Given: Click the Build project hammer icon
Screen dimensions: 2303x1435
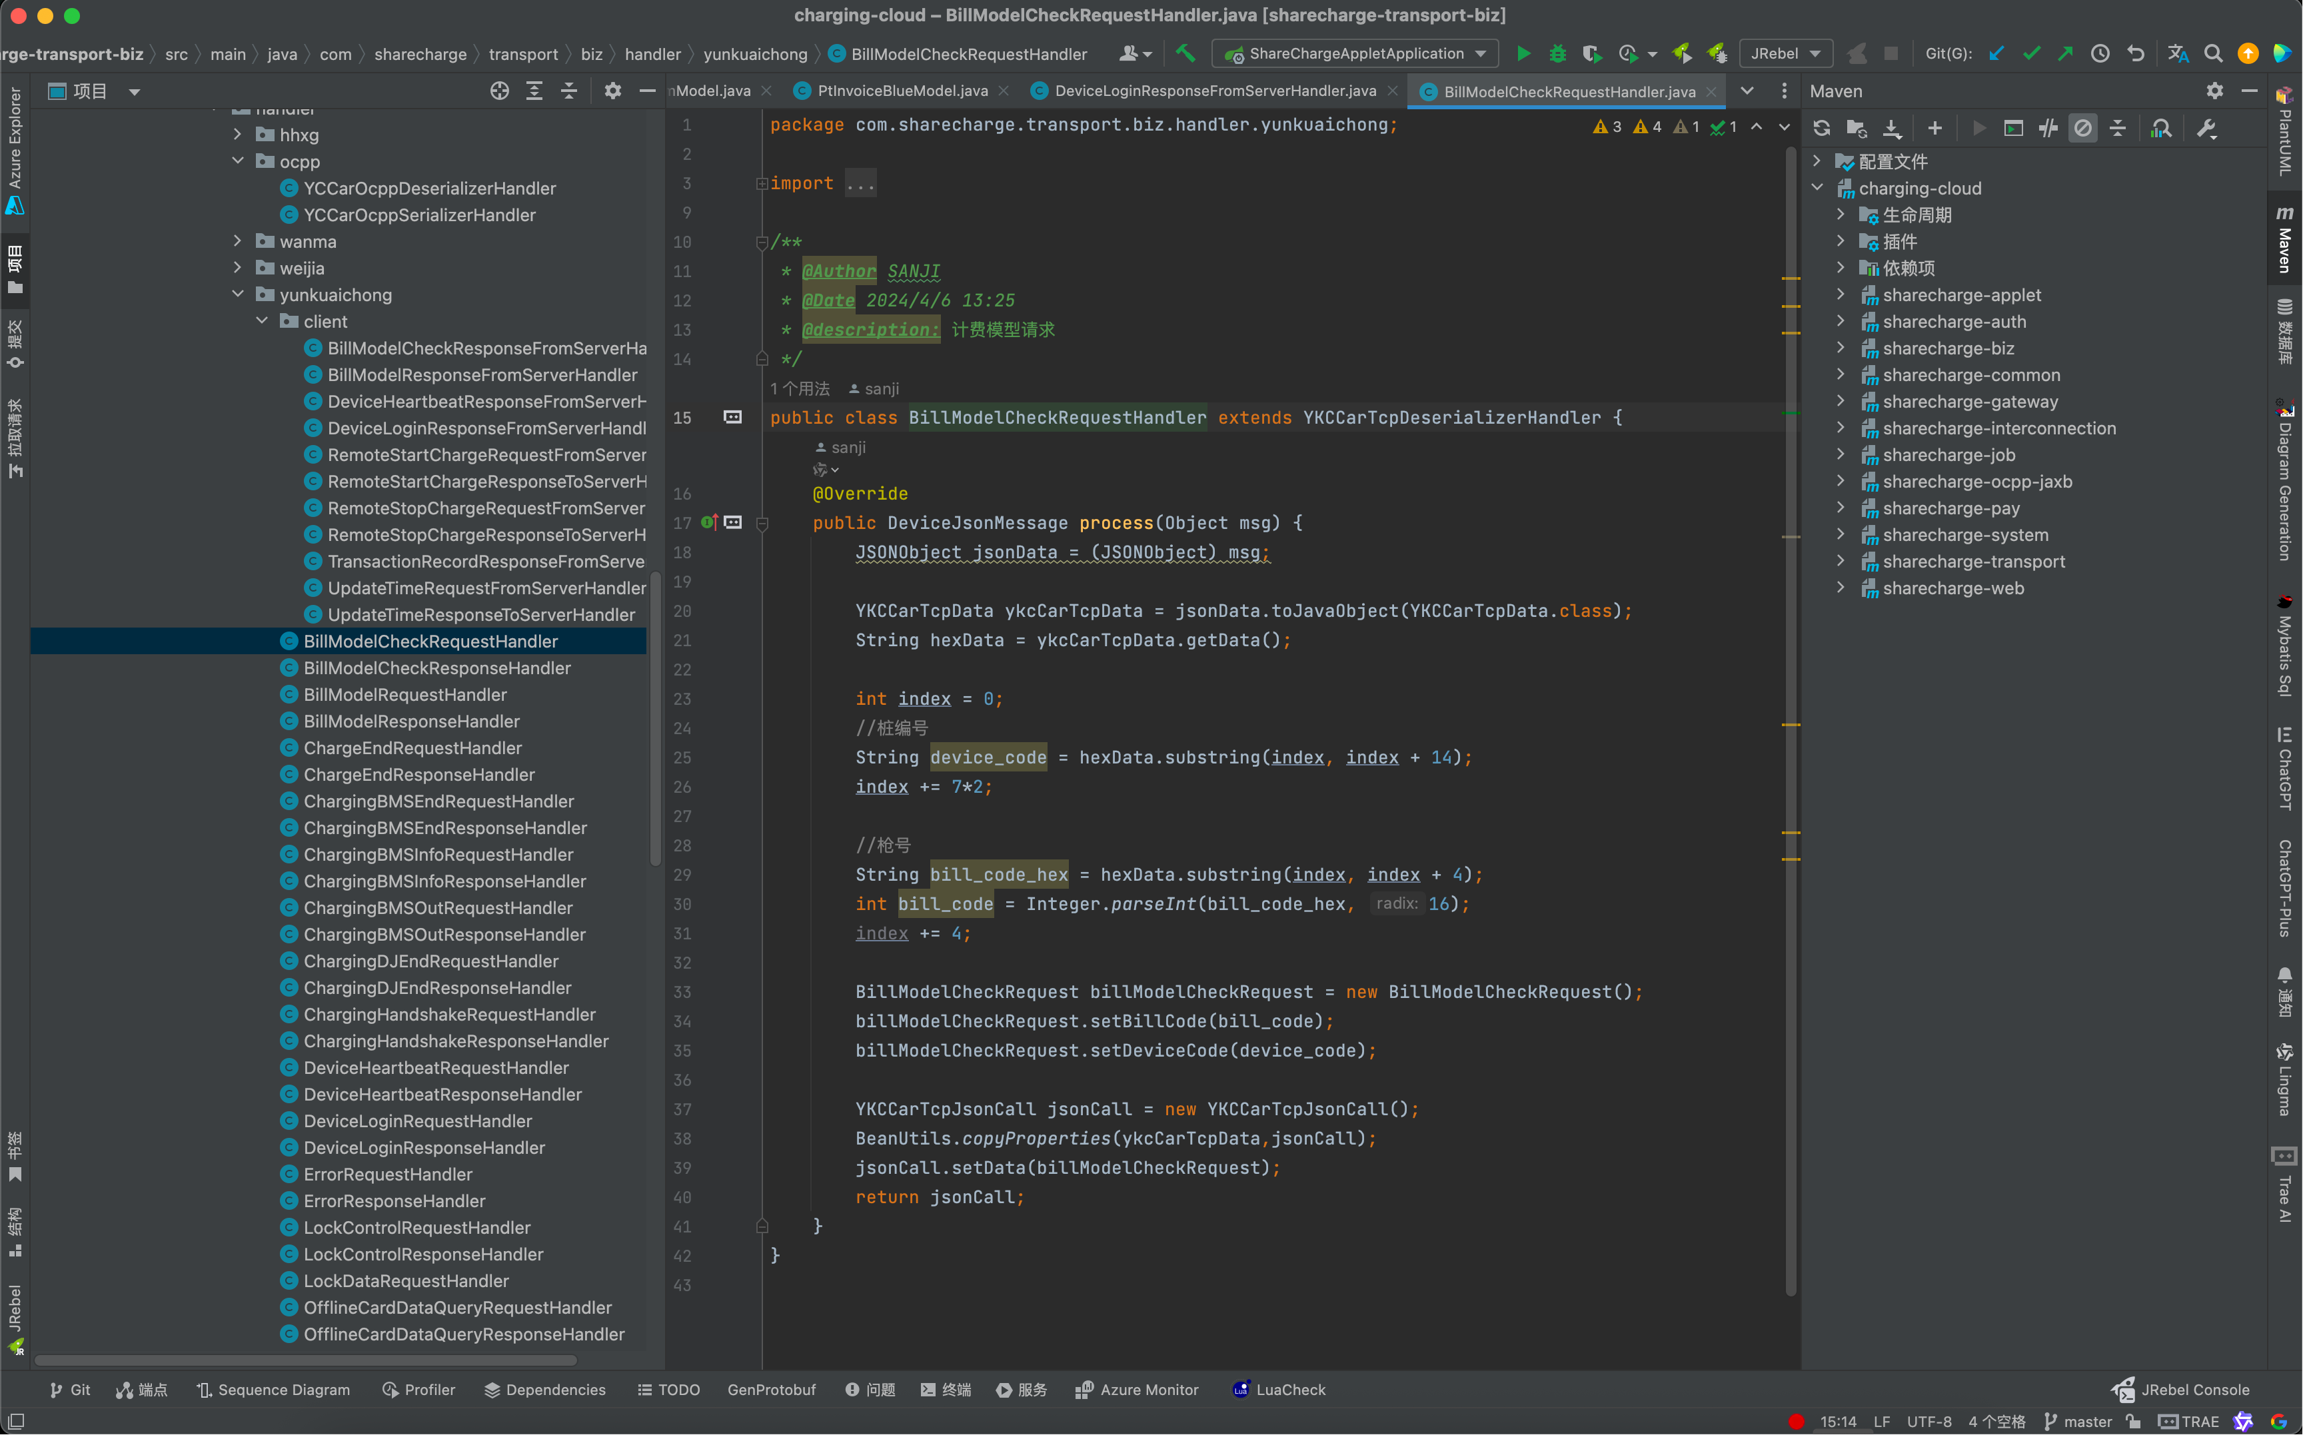Looking at the screenshot, I should click(1185, 54).
